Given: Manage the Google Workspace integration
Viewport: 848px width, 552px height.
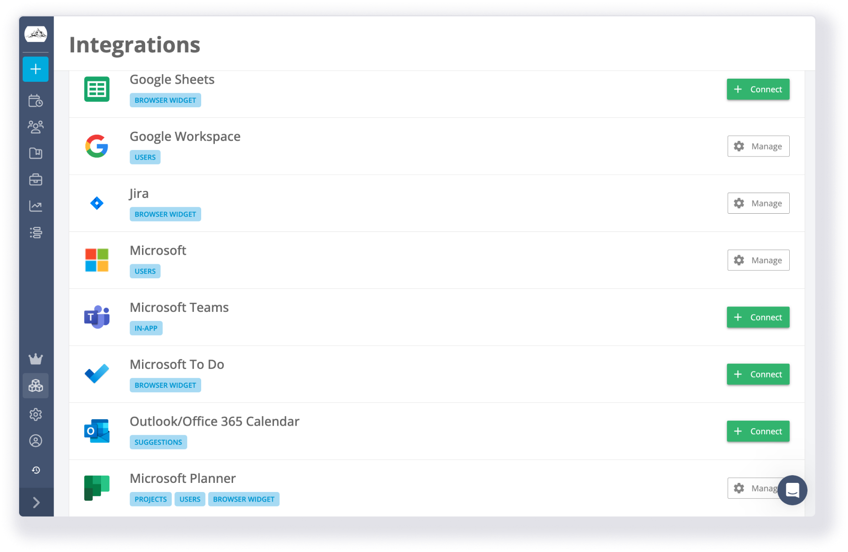Looking at the screenshot, I should 758,146.
